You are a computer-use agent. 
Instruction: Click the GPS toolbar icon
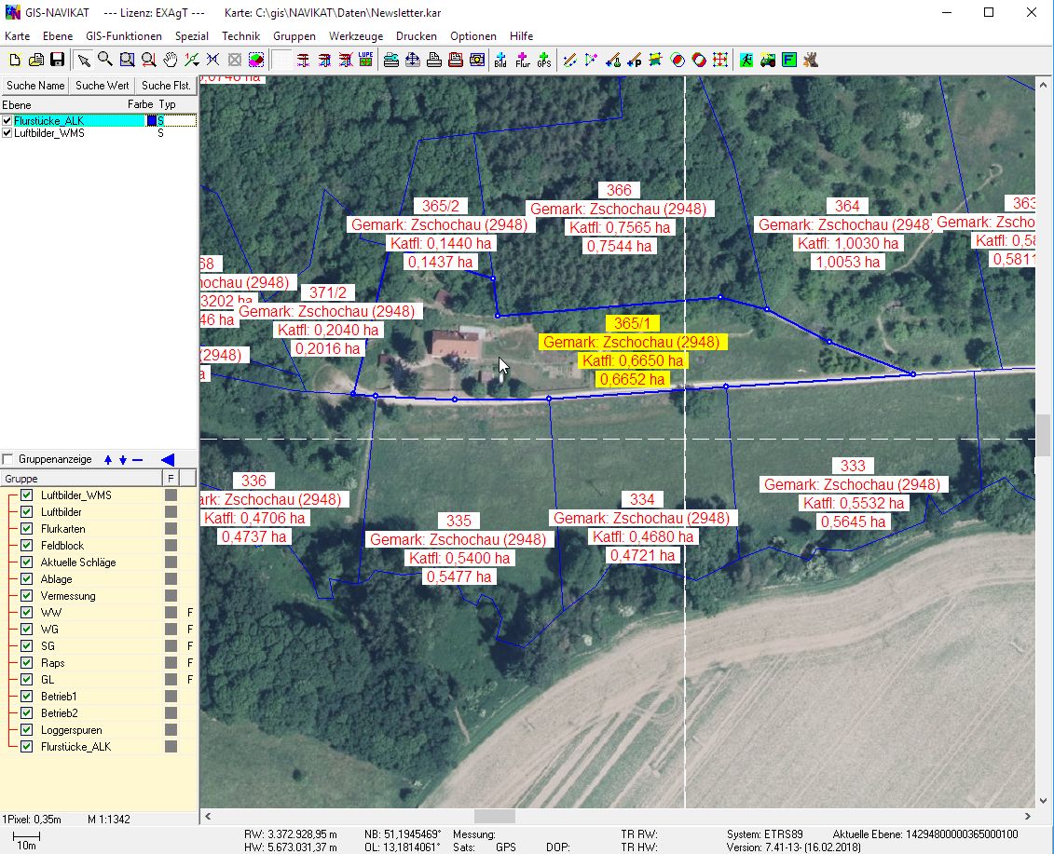click(543, 61)
